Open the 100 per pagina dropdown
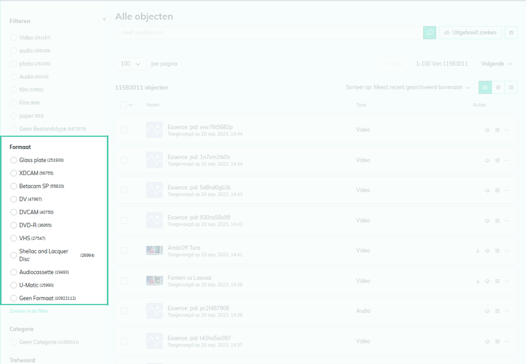526x364 pixels. pos(131,64)
